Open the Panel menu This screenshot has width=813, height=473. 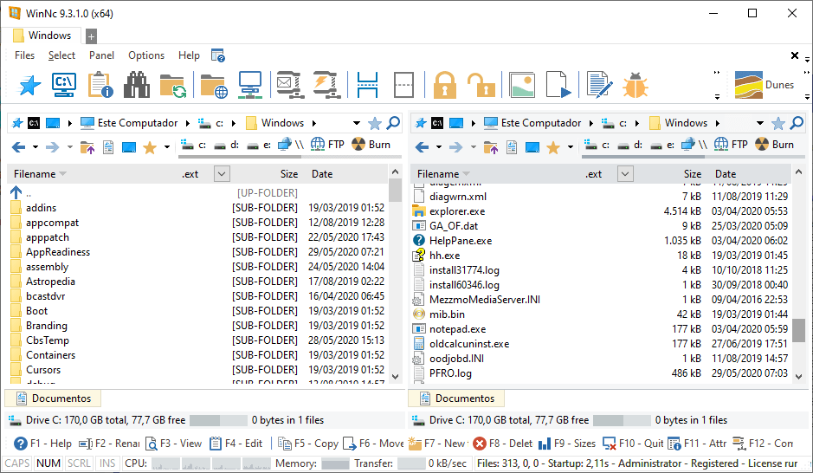click(x=101, y=55)
